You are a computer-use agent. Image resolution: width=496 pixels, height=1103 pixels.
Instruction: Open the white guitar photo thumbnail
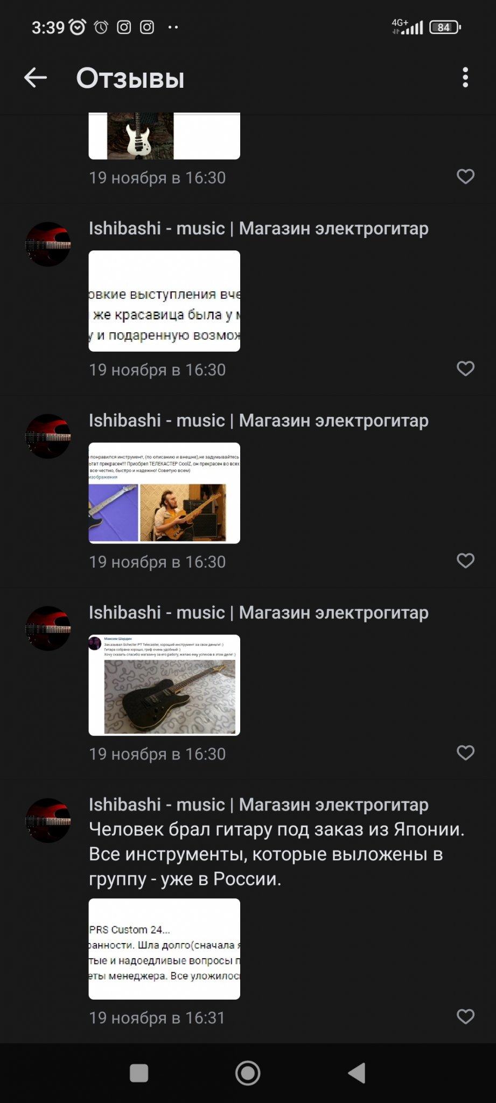point(164,136)
